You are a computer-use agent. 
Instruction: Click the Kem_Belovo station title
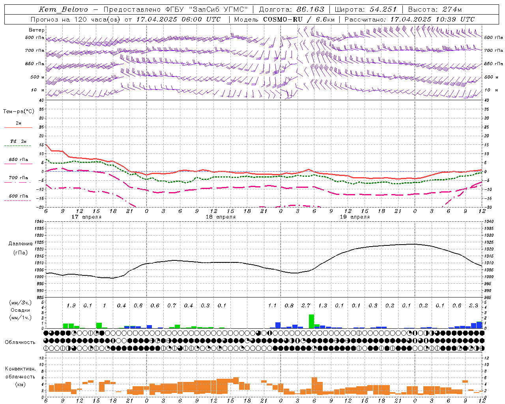[64, 9]
